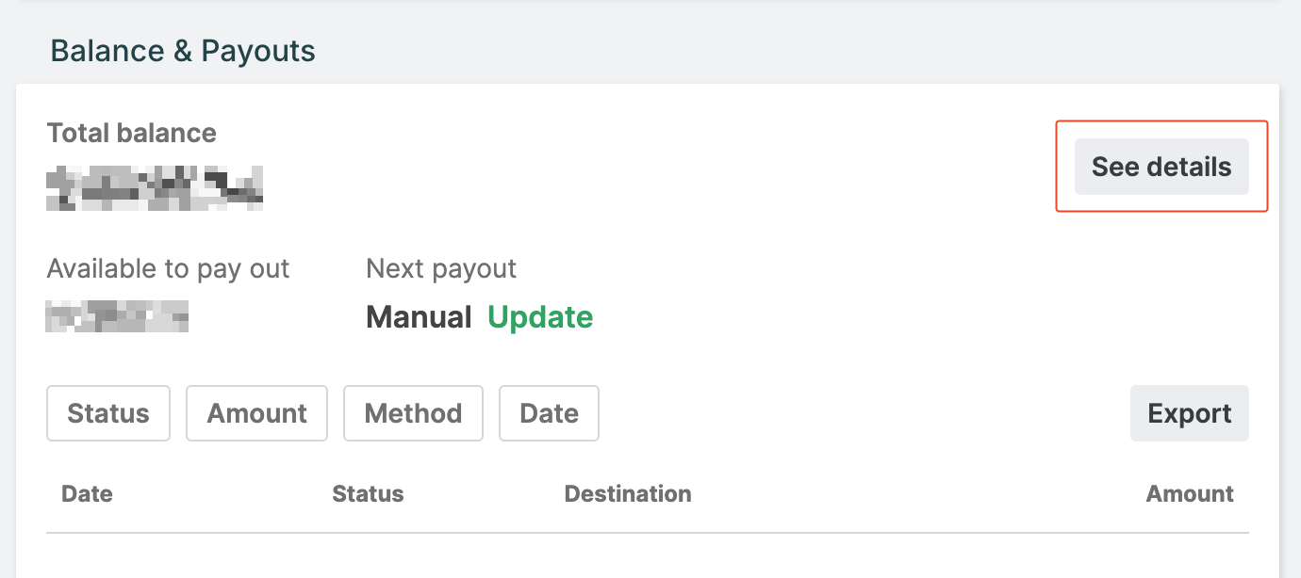1301x578 pixels.
Task: Open the Date filter dropdown
Action: [x=549, y=413]
